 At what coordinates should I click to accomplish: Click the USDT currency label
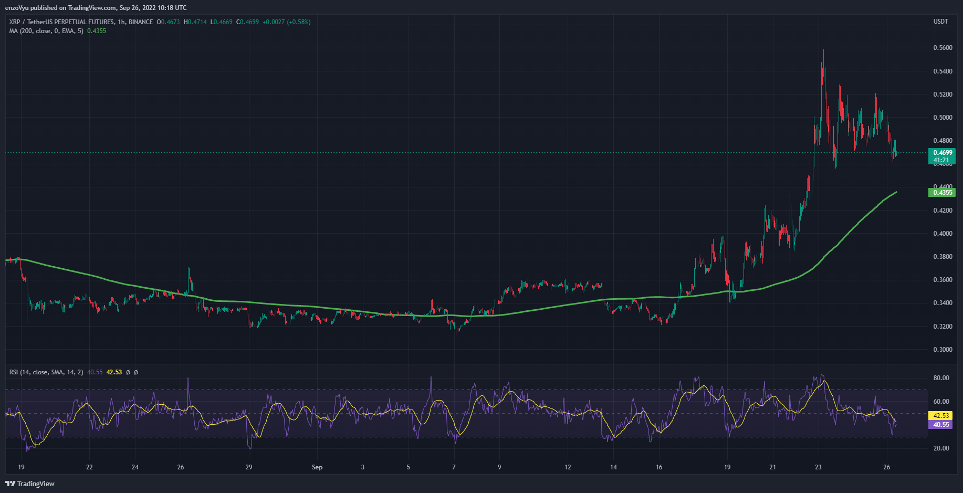pyautogui.click(x=940, y=22)
